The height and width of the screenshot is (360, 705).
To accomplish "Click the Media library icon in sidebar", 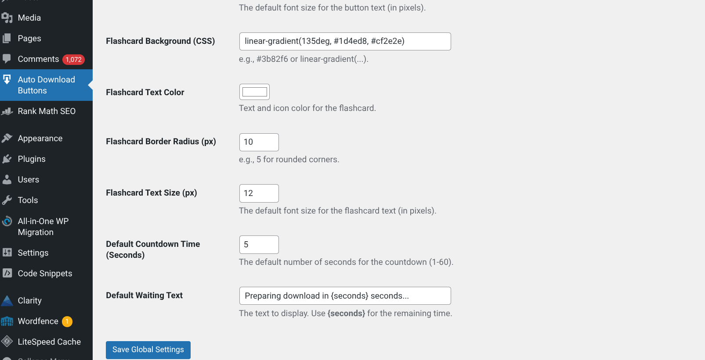I will (7, 18).
